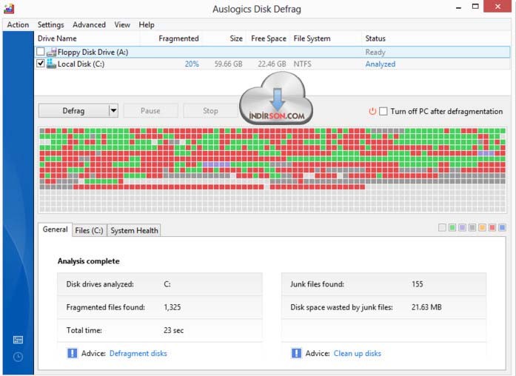Click the clock icon in the blue sidebar

18,357
